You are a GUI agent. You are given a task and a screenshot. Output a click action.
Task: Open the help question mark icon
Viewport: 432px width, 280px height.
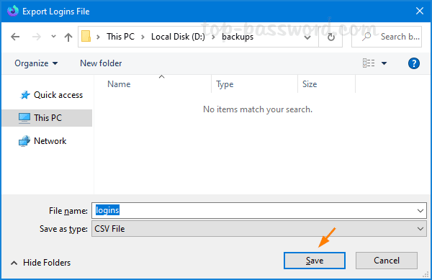point(413,63)
